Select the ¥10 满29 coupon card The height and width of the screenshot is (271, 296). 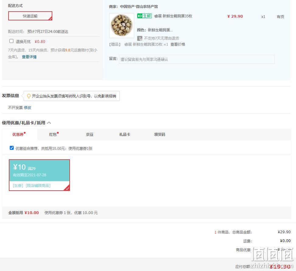(40, 175)
